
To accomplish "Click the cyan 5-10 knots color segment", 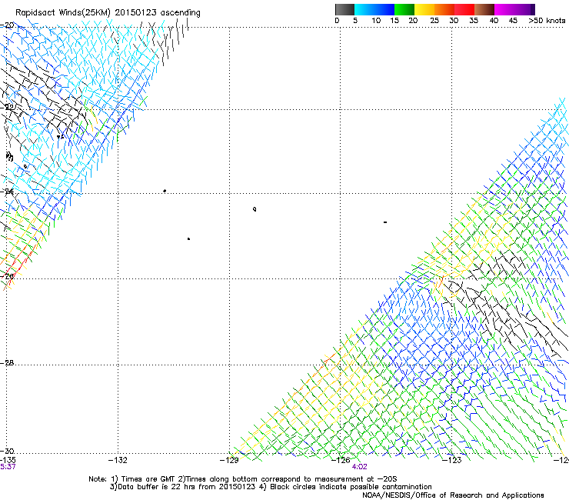I will 364,9.
